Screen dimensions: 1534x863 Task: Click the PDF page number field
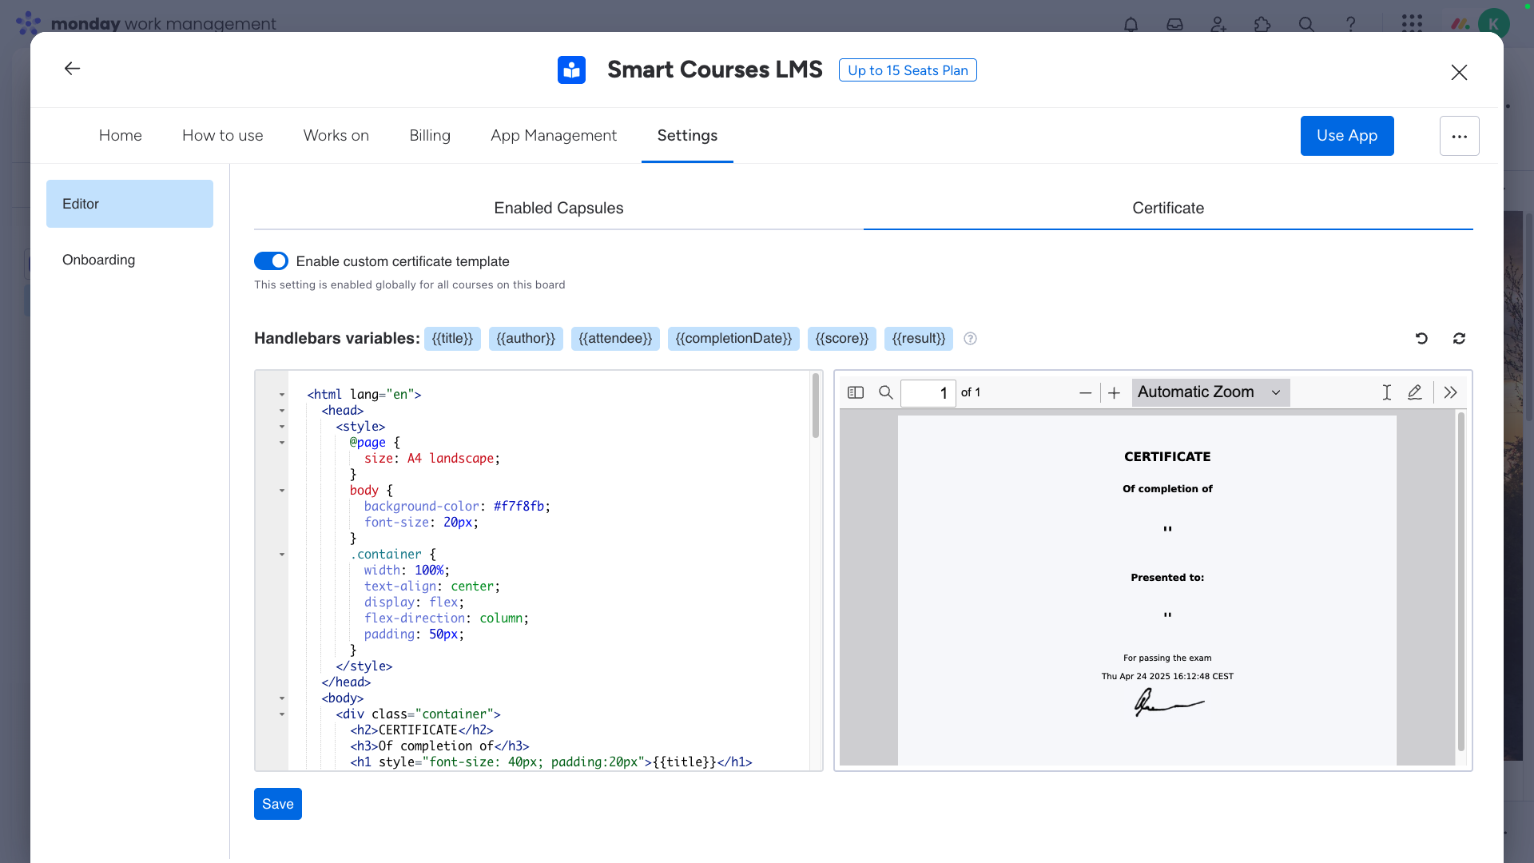(928, 393)
